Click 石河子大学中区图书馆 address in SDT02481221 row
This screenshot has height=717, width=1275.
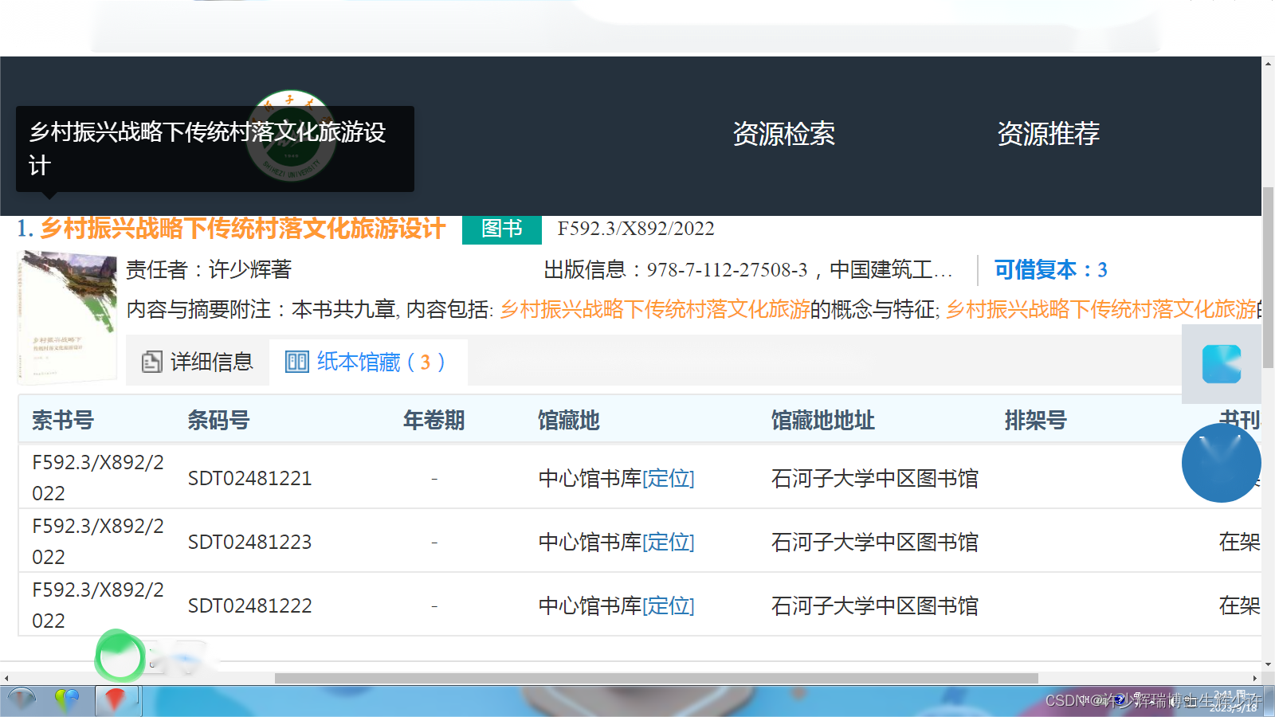click(874, 478)
